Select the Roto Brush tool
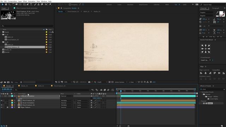 (x=46, y=5)
